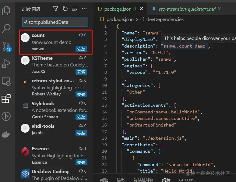Open the 输出 (Output) panel tab
Viewport: 236px width, 182px height.
click(x=121, y=180)
